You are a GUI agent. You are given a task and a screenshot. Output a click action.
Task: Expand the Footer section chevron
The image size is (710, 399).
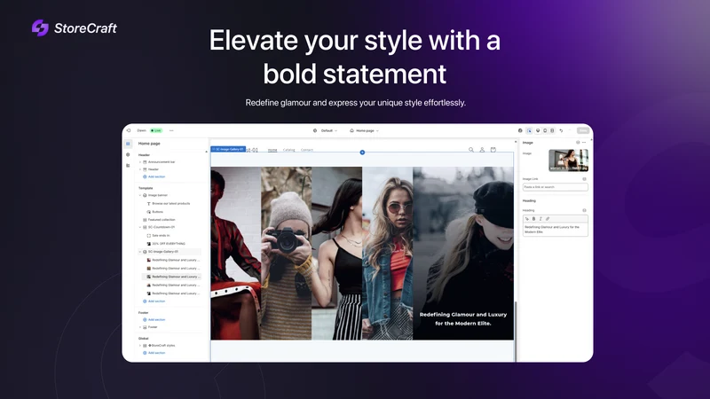(x=140, y=327)
